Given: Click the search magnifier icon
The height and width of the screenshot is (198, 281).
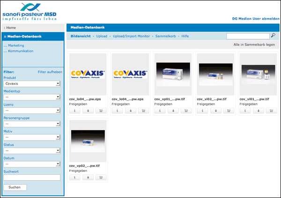Looking at the screenshot, I should click(x=273, y=35).
